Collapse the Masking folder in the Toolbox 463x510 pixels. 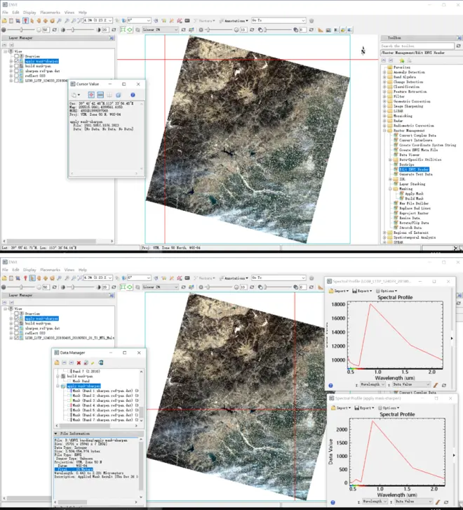391,189
